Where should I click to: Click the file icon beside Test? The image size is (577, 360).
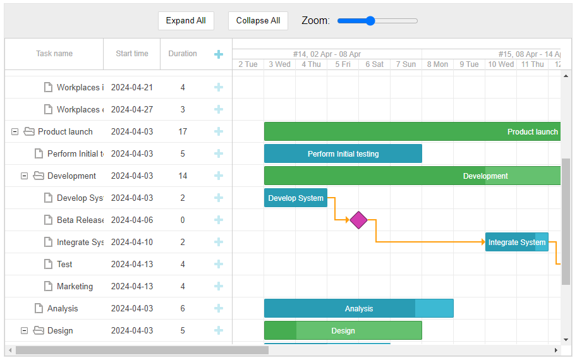48,264
